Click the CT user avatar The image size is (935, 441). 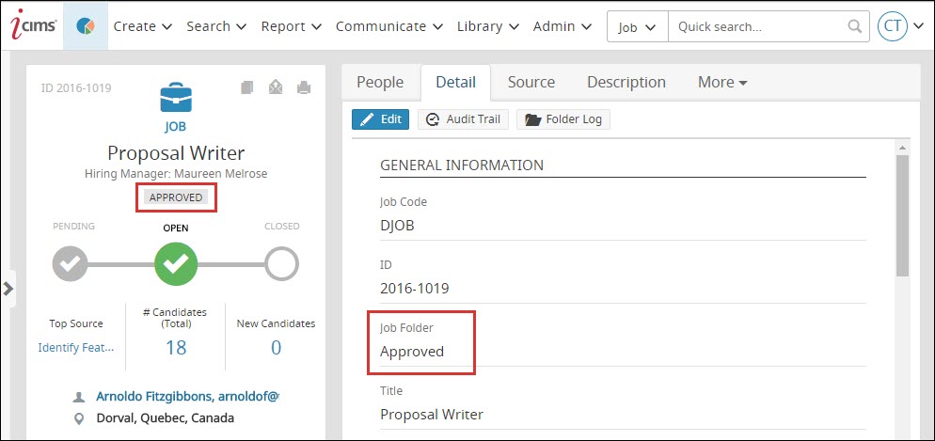pyautogui.click(x=893, y=26)
